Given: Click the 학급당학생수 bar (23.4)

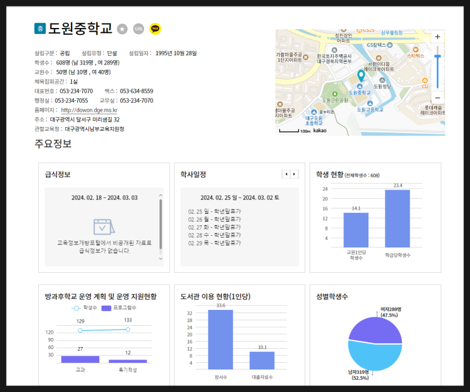Looking at the screenshot, I should 397,218.
